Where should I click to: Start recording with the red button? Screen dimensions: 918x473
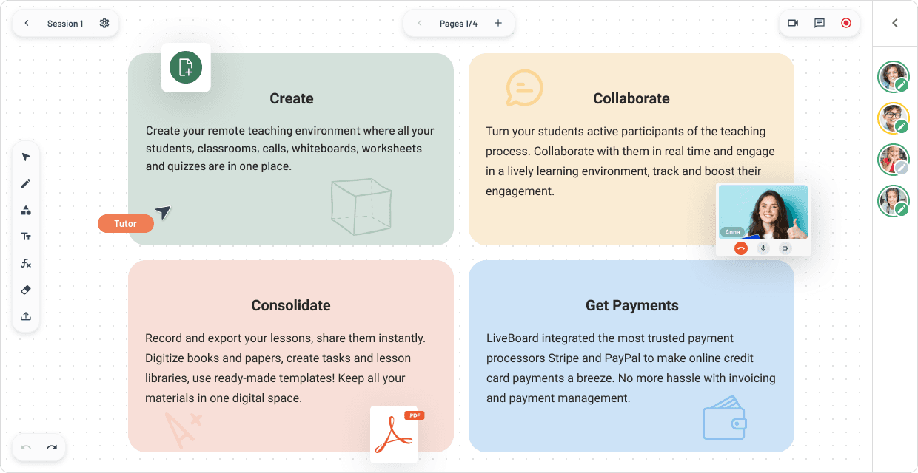(x=846, y=23)
